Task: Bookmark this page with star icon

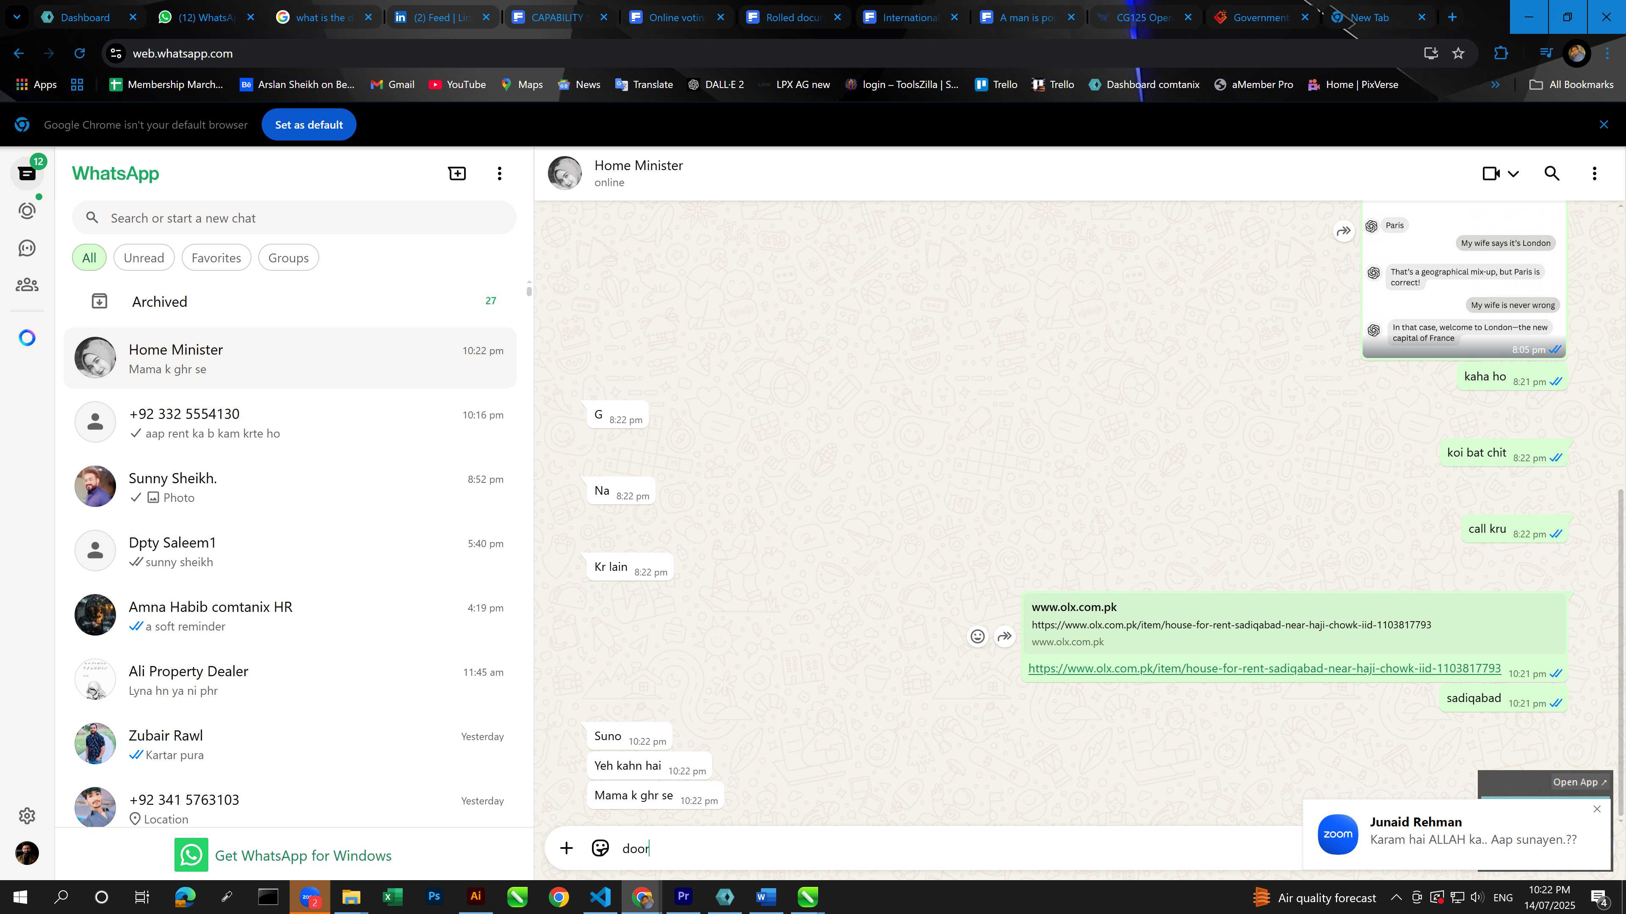Action: tap(1458, 54)
